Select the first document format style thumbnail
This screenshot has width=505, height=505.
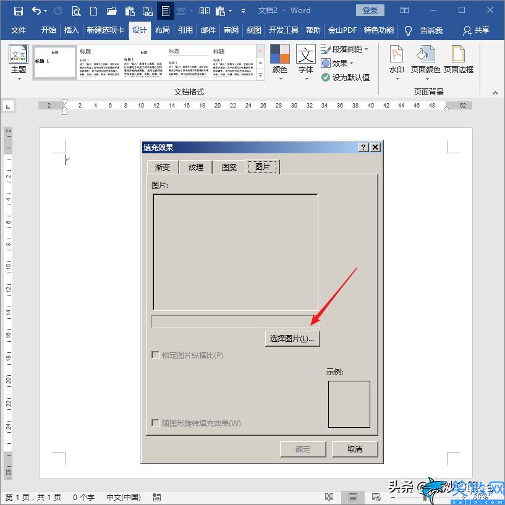(x=55, y=62)
